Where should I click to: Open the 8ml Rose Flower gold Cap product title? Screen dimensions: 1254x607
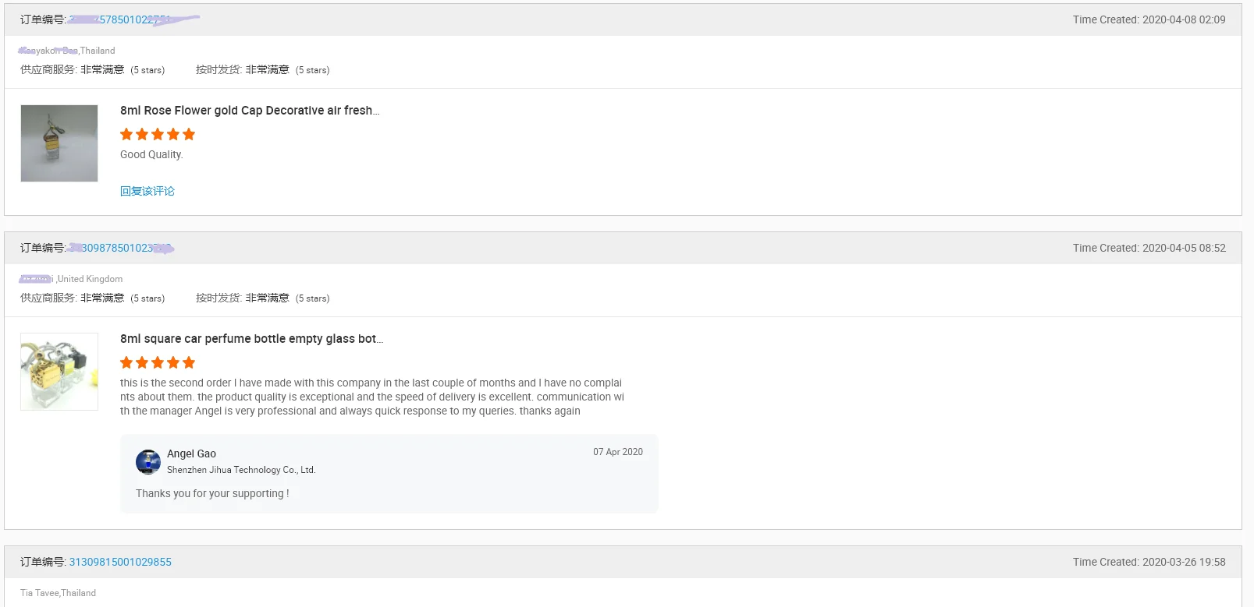tap(250, 111)
